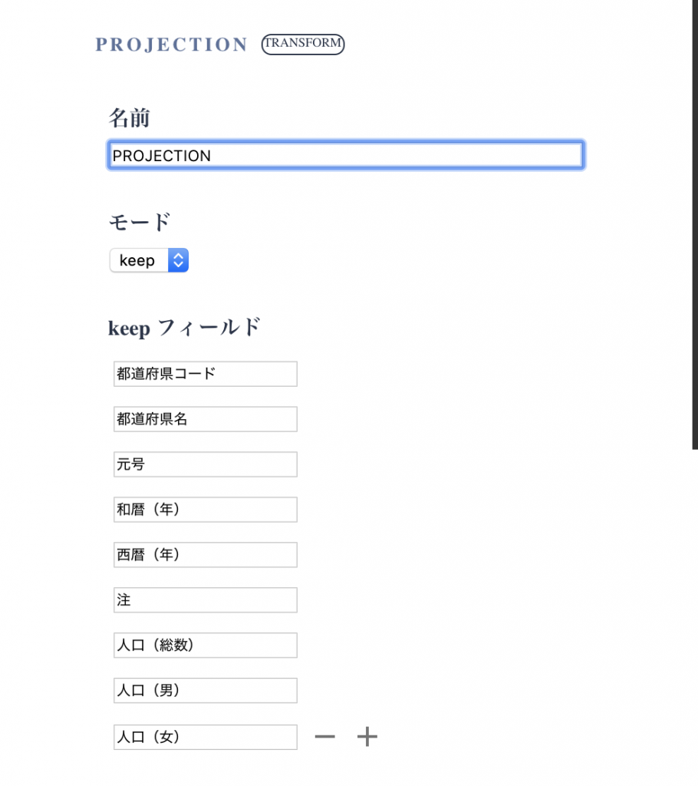Select the 西暦（年） input field

pos(205,555)
